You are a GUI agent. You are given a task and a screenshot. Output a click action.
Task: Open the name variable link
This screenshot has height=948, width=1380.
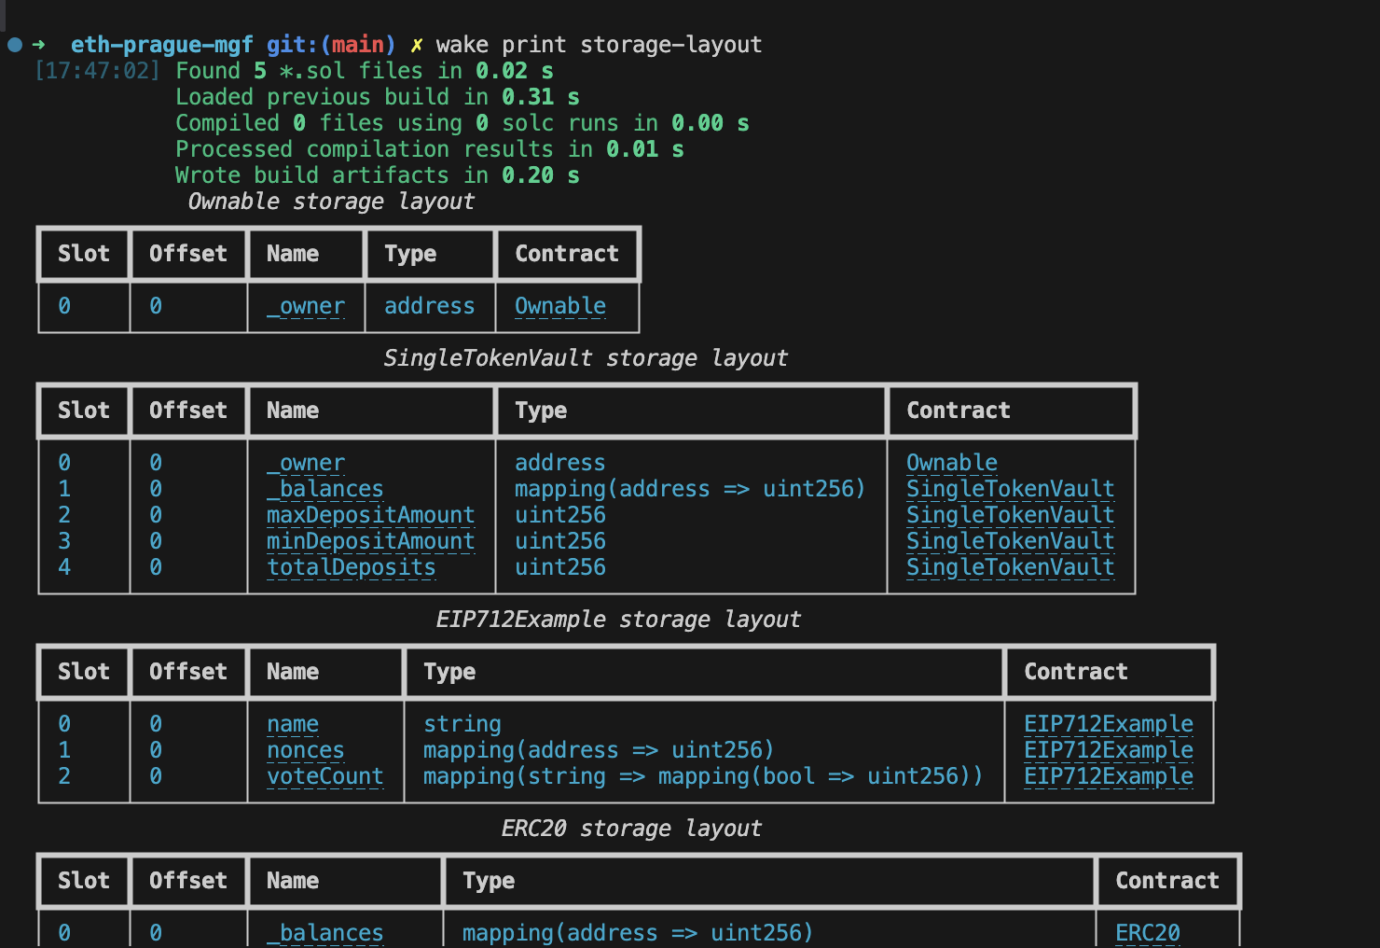pos(293,724)
